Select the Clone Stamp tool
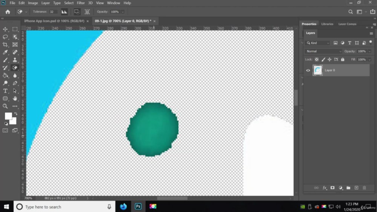Viewport: 377px width, 212px height. 15,60
